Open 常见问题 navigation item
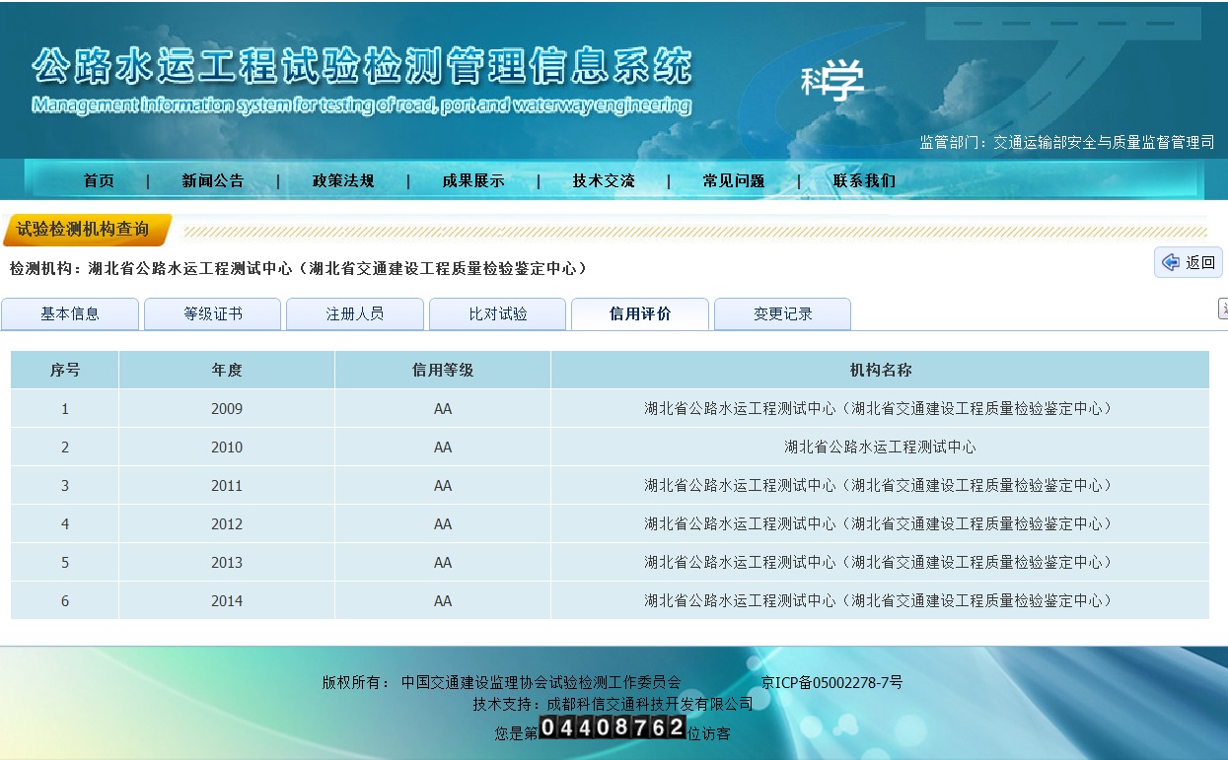Image resolution: width=1228 pixels, height=760 pixels. point(734,181)
